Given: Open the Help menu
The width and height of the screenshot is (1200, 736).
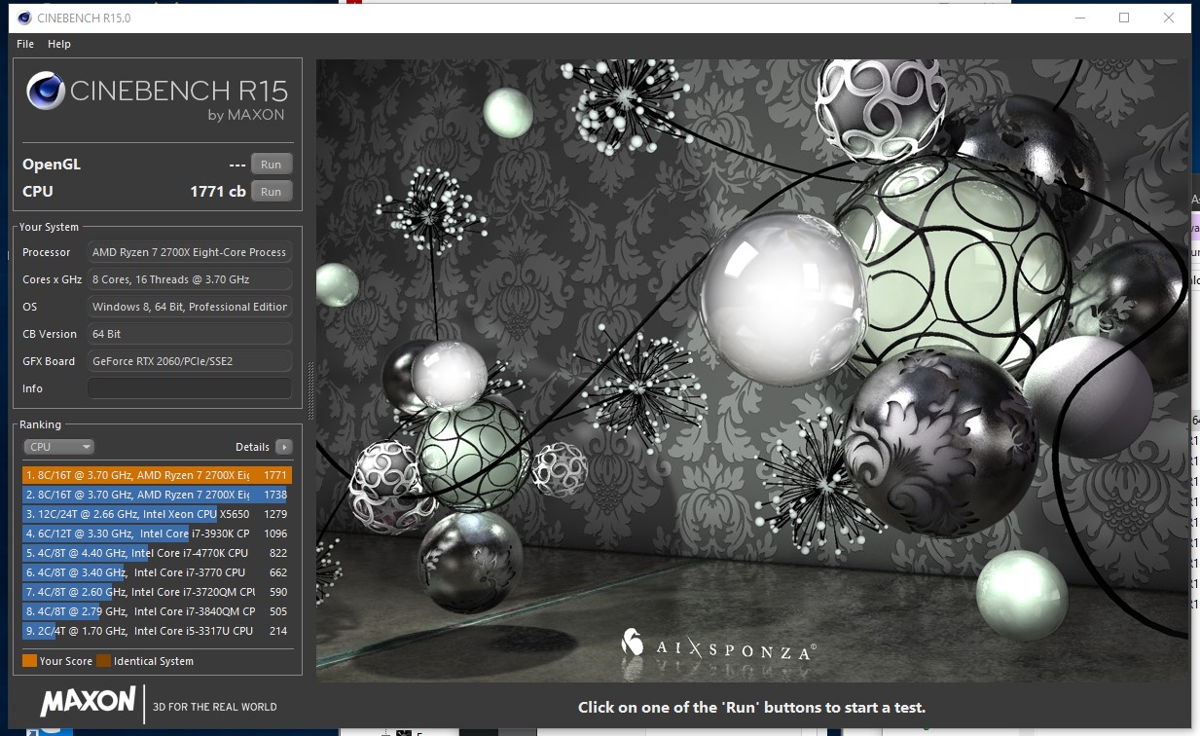Looking at the screenshot, I should (59, 44).
